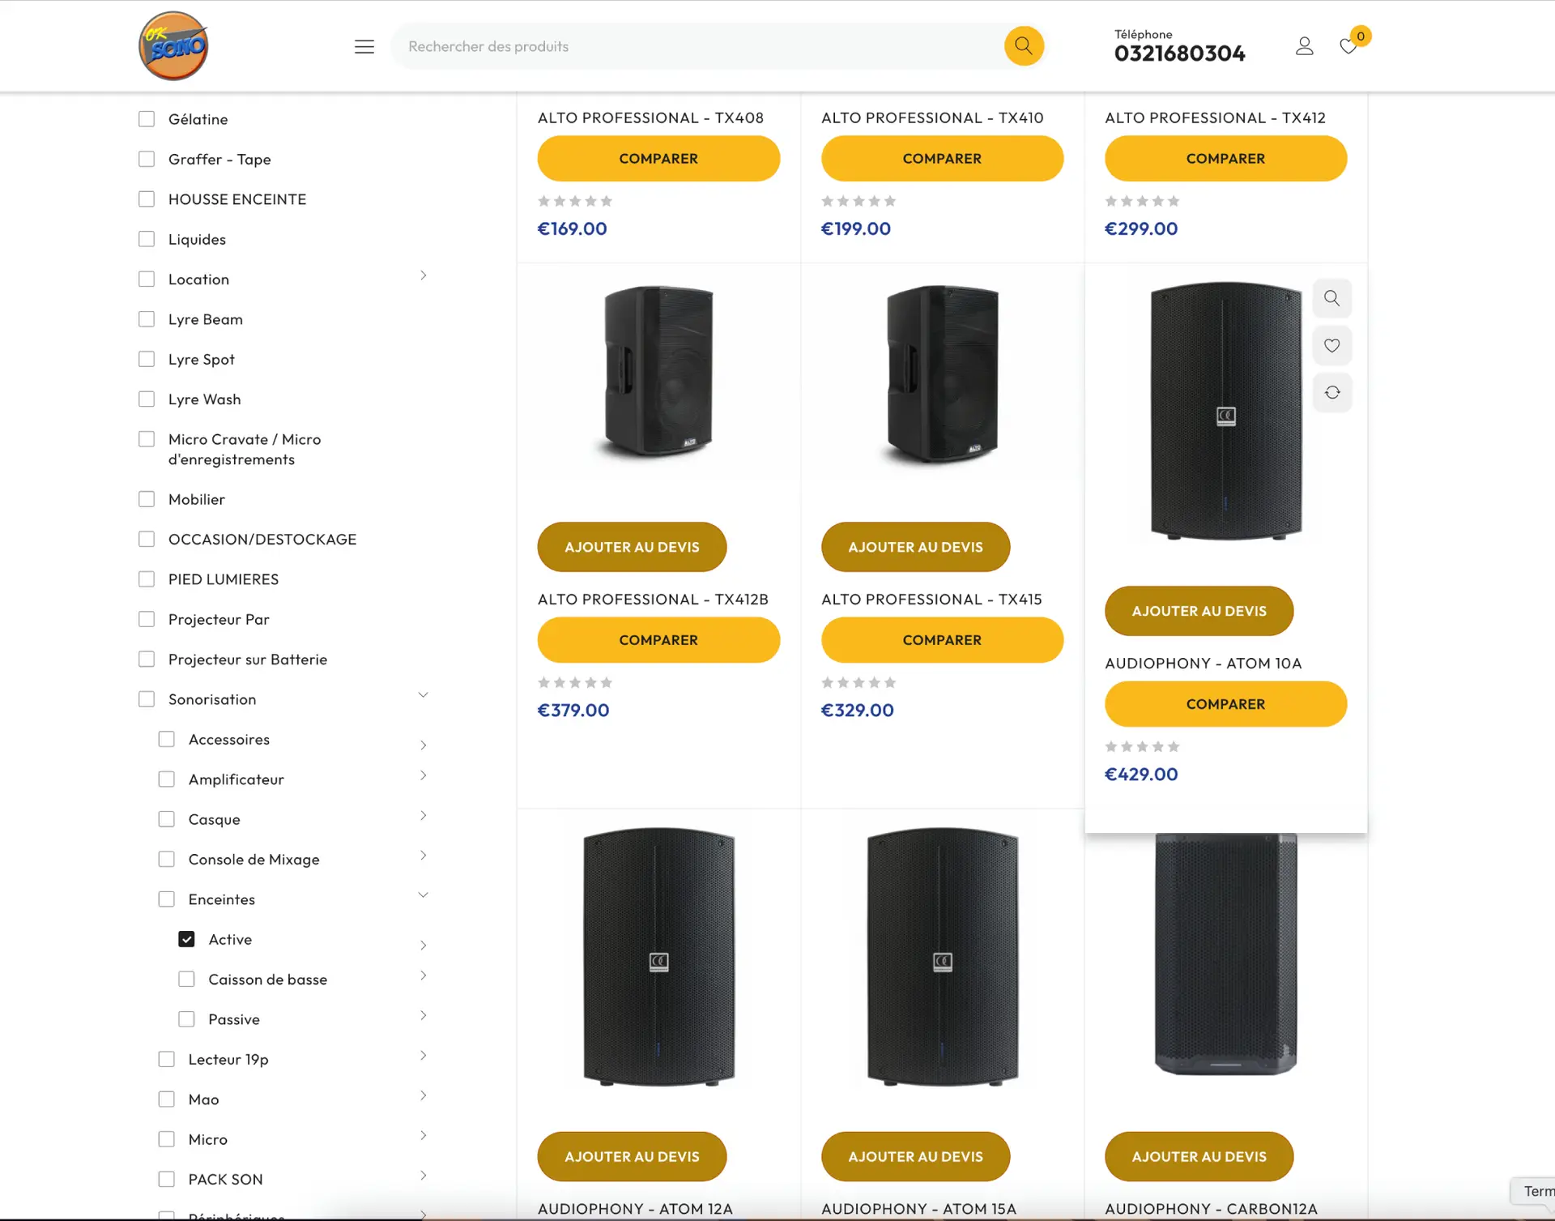Click the OK Sono logo

173,46
